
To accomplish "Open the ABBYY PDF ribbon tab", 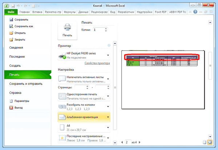I will [178, 12].
